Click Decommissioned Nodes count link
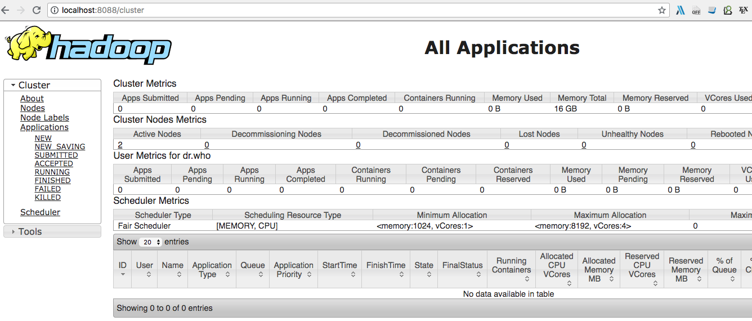The width and height of the screenshot is (752, 321). pos(358,145)
